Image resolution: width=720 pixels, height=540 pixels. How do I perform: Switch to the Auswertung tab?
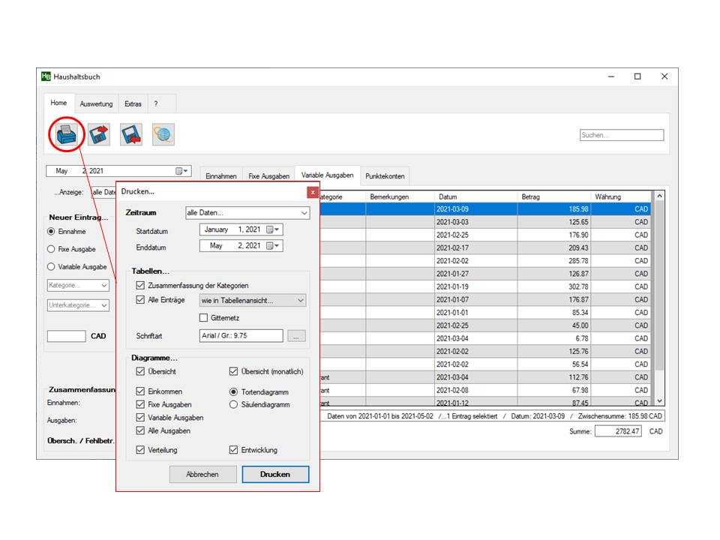(x=97, y=104)
